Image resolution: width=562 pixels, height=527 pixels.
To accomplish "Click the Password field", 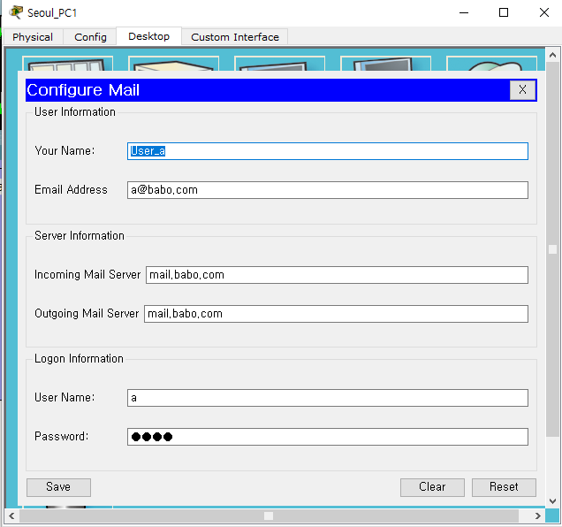I will (x=328, y=437).
